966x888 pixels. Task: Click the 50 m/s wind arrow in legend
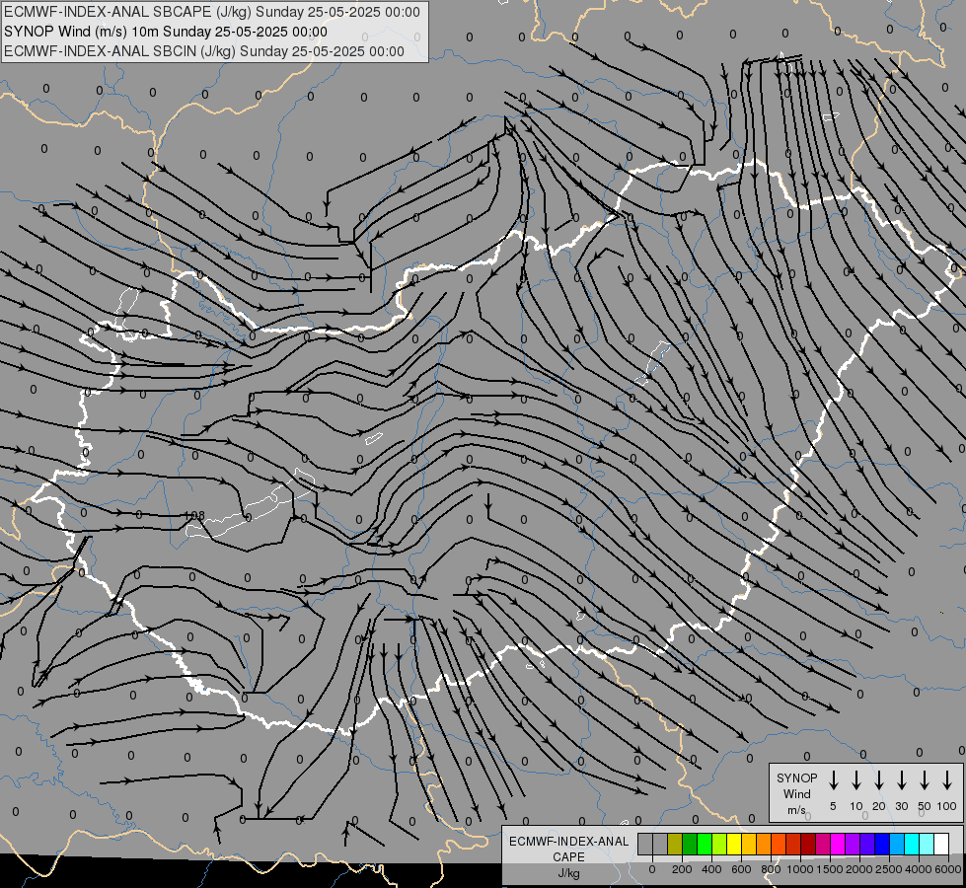coord(925,780)
